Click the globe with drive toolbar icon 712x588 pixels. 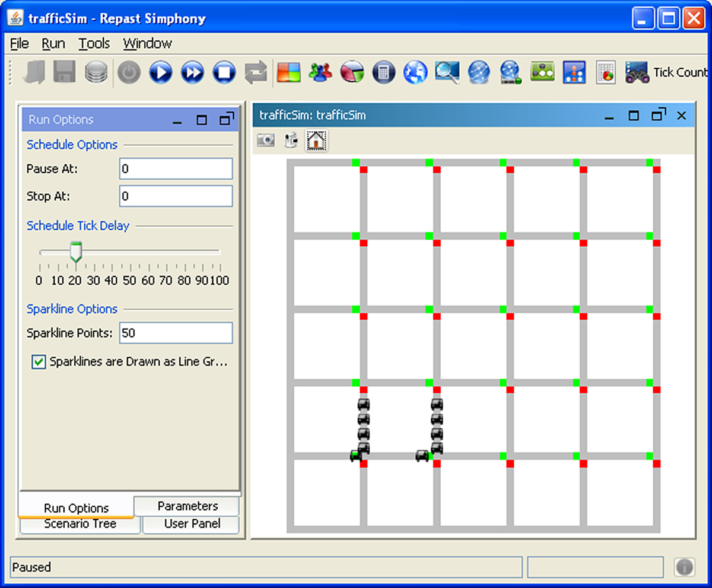coord(510,72)
